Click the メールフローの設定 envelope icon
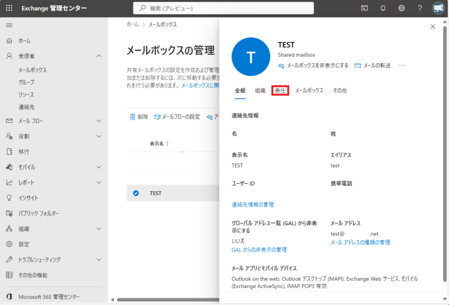 [157, 117]
